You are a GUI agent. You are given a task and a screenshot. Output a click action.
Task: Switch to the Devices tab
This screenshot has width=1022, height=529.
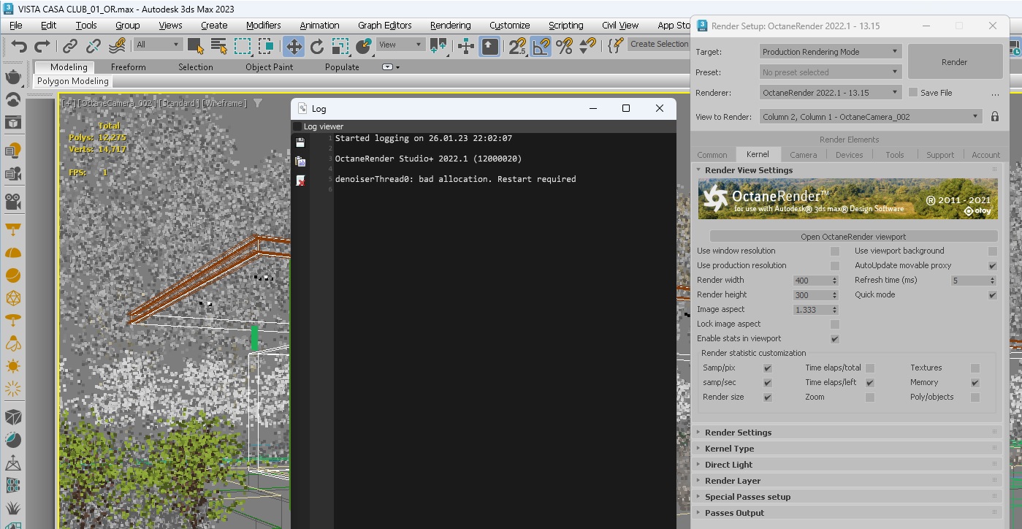tap(849, 155)
